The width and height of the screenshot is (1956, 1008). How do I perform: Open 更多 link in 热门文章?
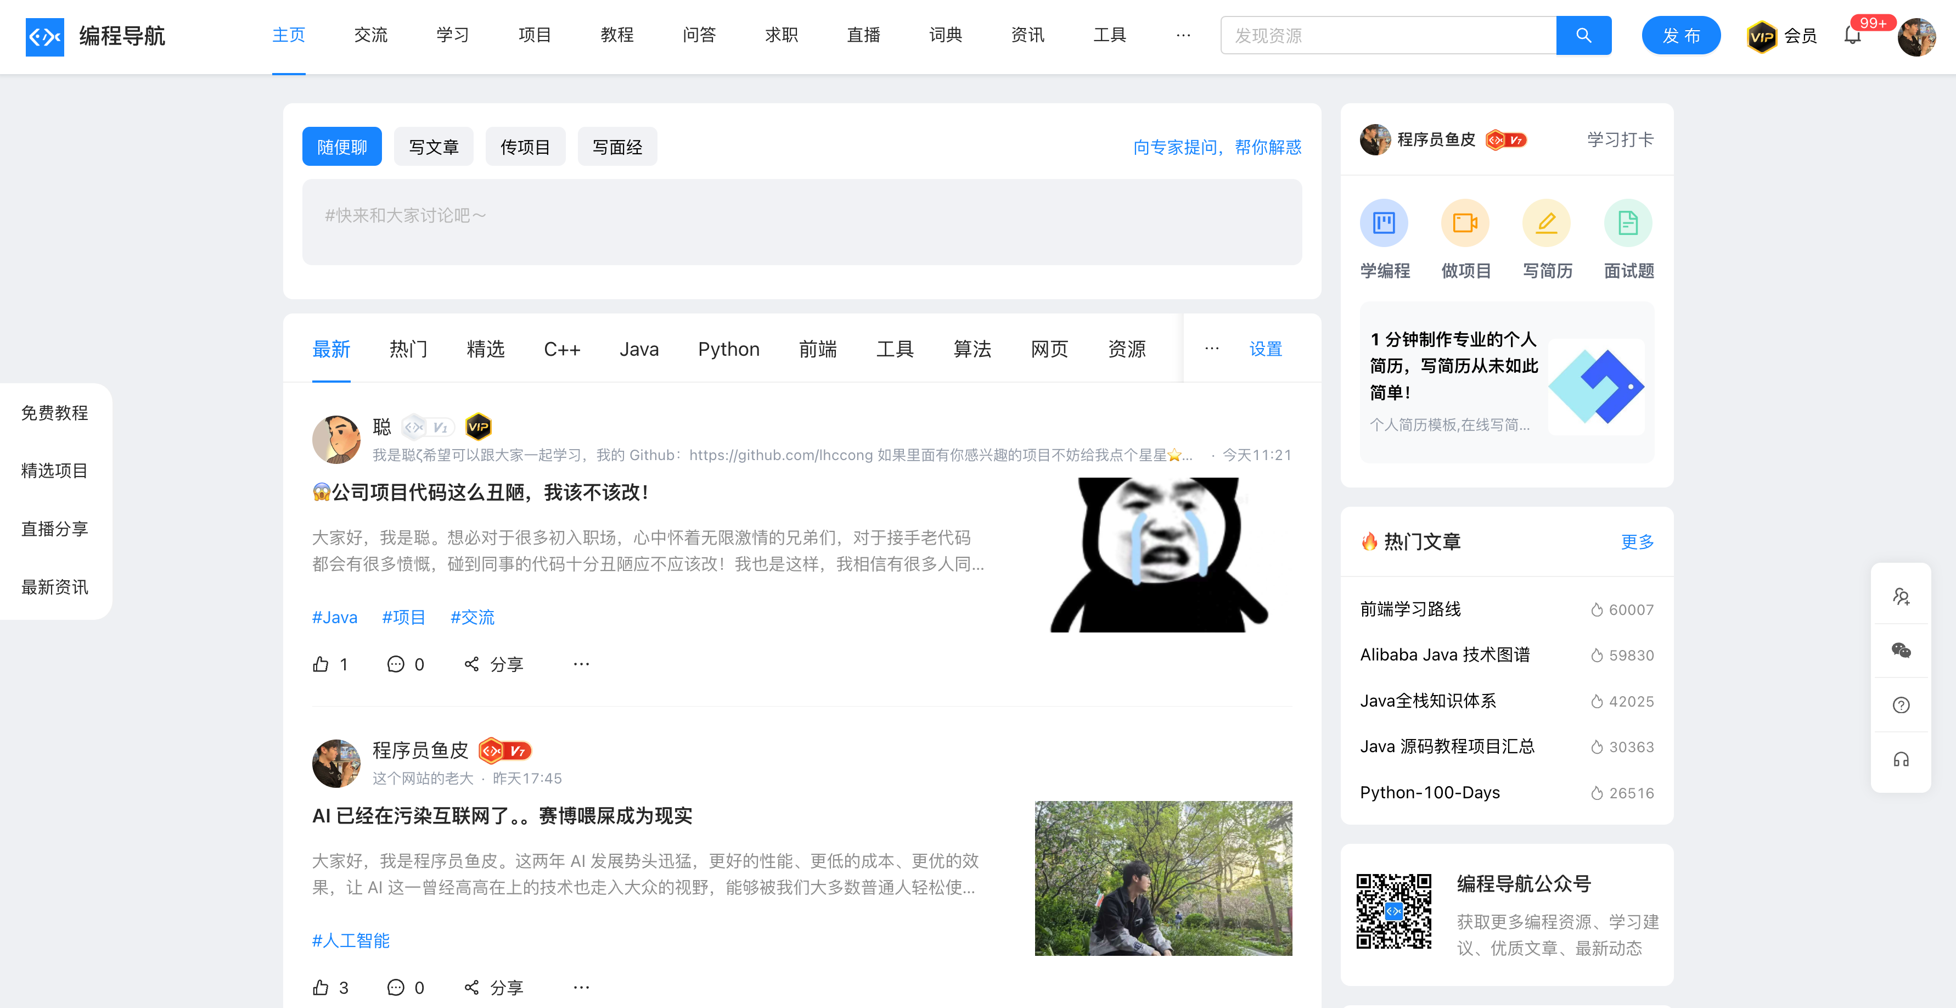click(1637, 541)
